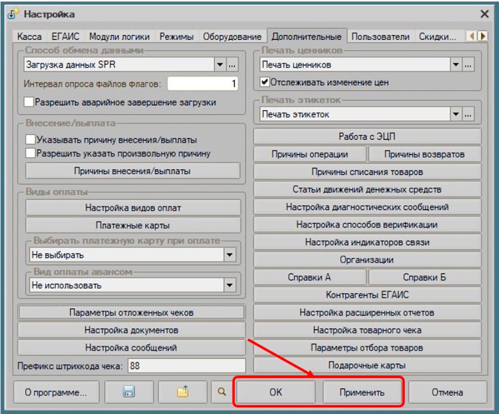Open Причины возвратов list
Image resolution: width=499 pixels, height=414 pixels.
pos(425,154)
